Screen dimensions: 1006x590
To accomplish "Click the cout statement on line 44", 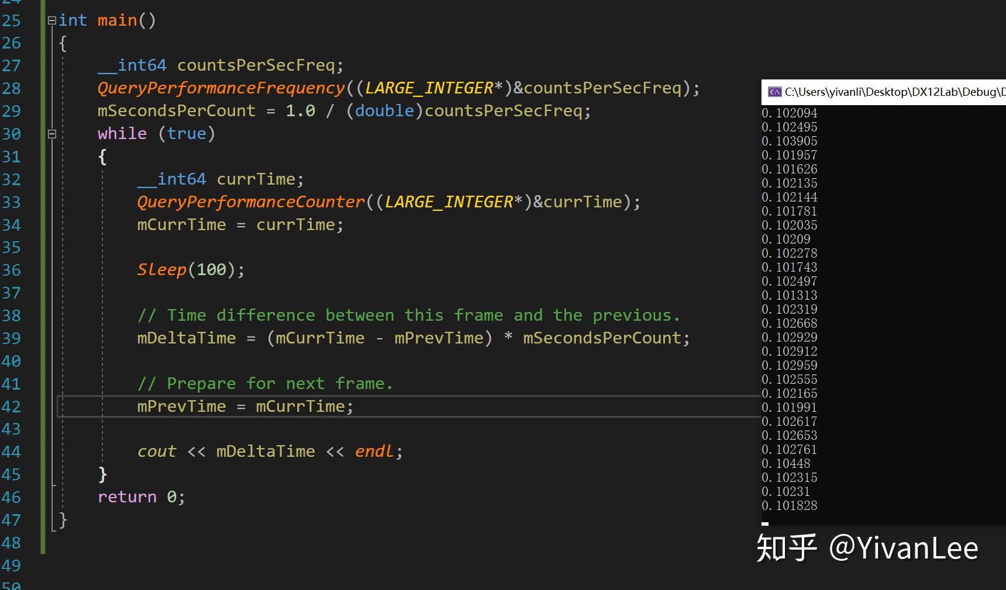I will coord(270,452).
